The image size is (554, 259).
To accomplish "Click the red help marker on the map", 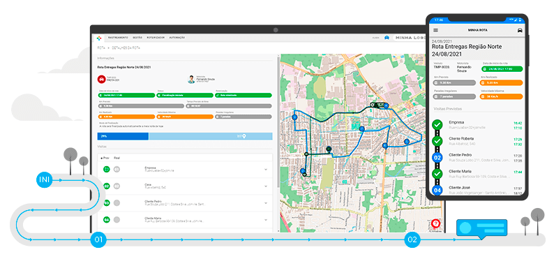I will pyautogui.click(x=435, y=223).
